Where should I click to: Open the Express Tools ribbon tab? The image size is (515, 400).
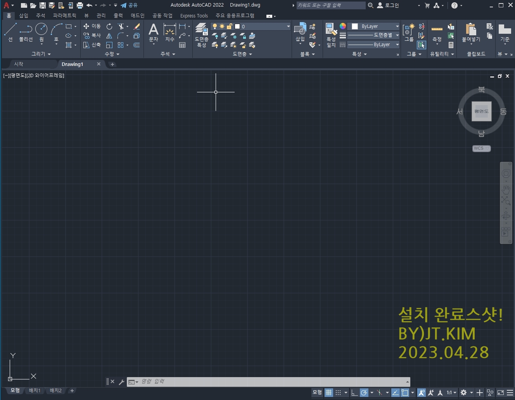point(194,16)
